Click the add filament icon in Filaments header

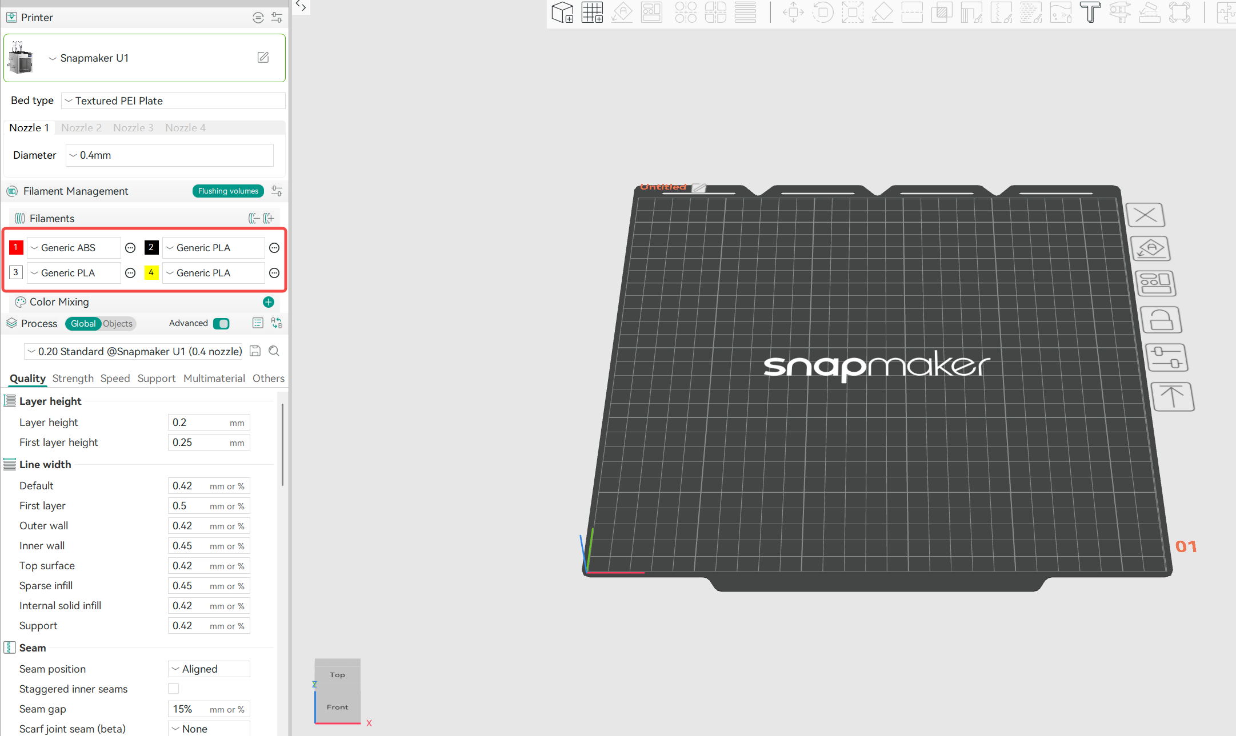pyautogui.click(x=269, y=218)
